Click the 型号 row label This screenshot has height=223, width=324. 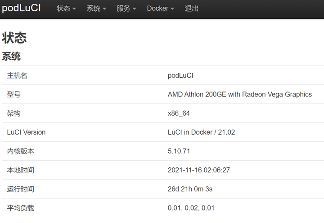[13, 94]
